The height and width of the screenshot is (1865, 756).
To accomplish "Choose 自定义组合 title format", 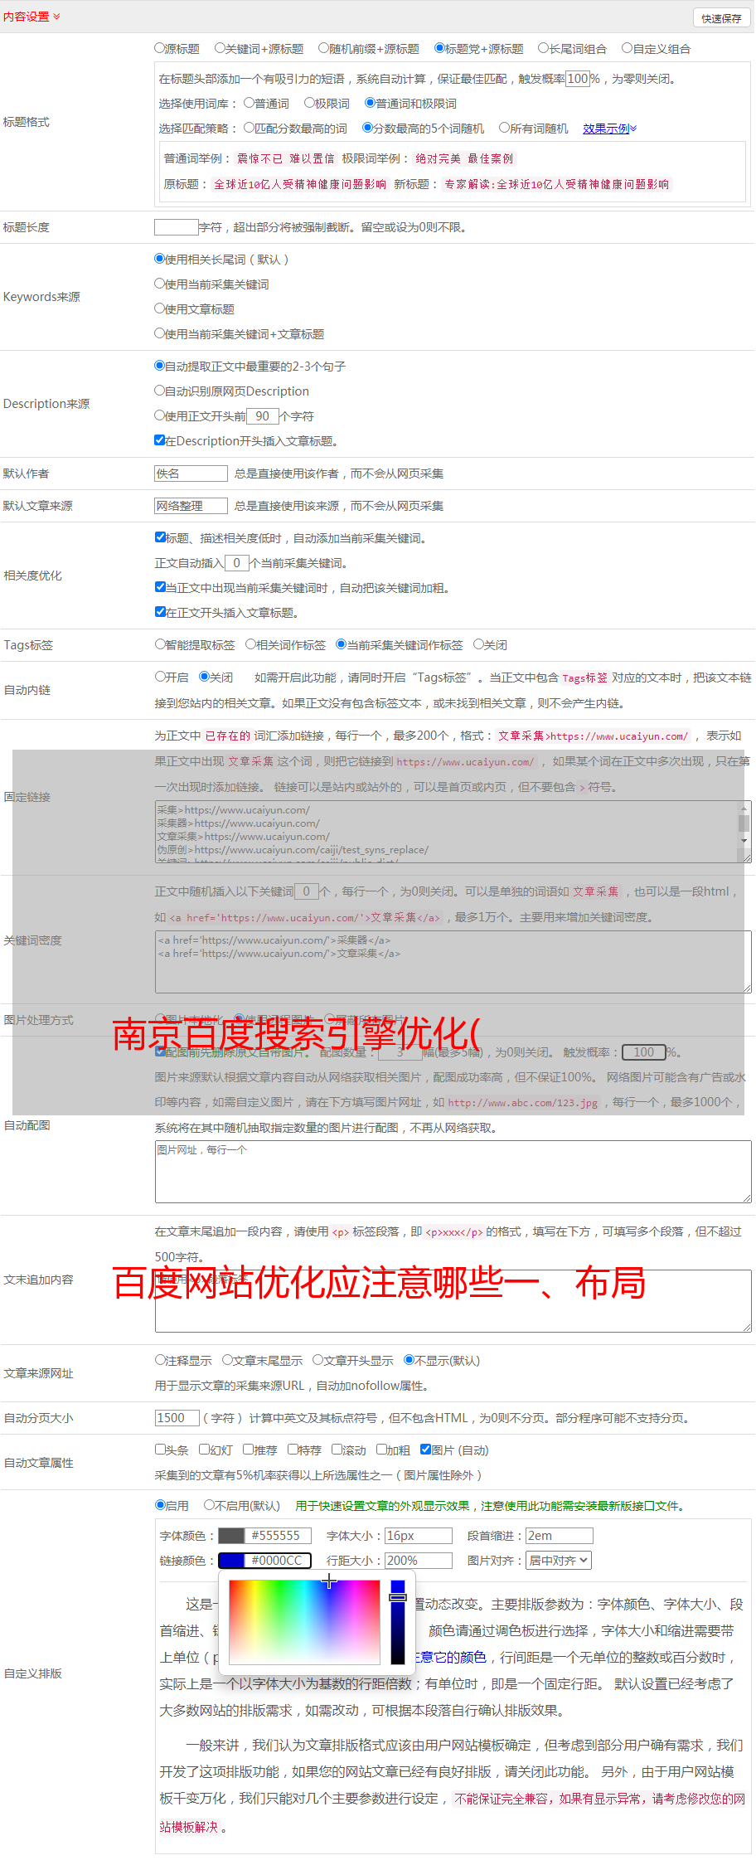I will tap(628, 48).
